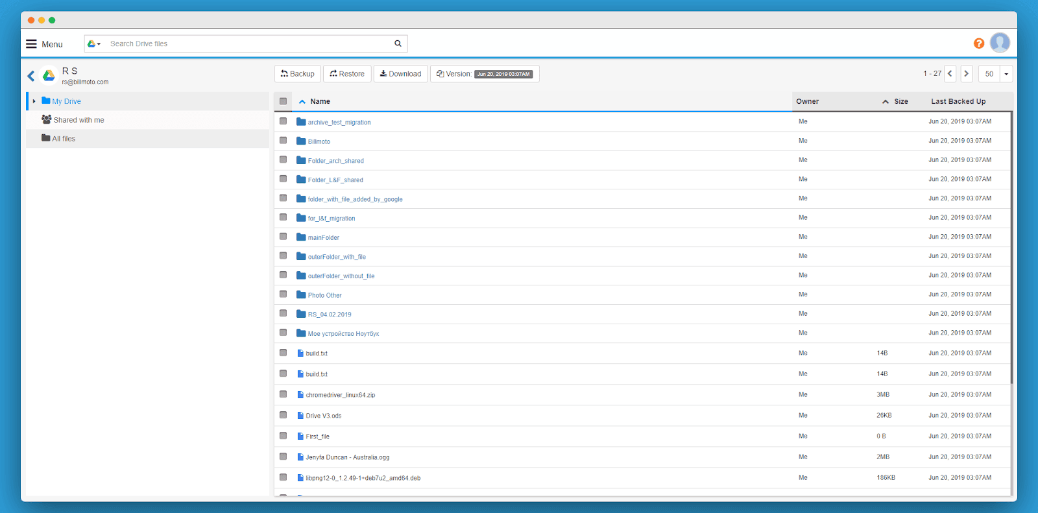Toggle the select-all header checkbox

[x=283, y=101]
